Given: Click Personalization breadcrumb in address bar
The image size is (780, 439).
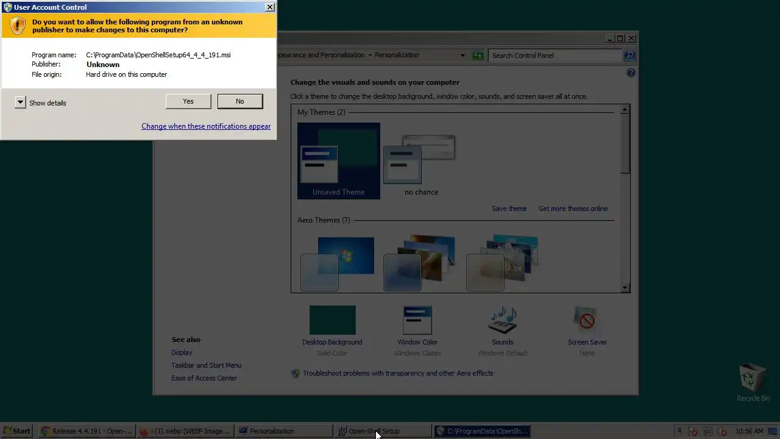Looking at the screenshot, I should point(397,55).
